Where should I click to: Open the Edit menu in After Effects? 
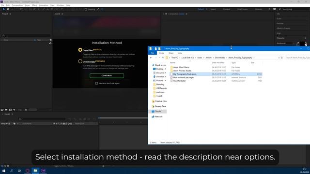coord(8,5)
